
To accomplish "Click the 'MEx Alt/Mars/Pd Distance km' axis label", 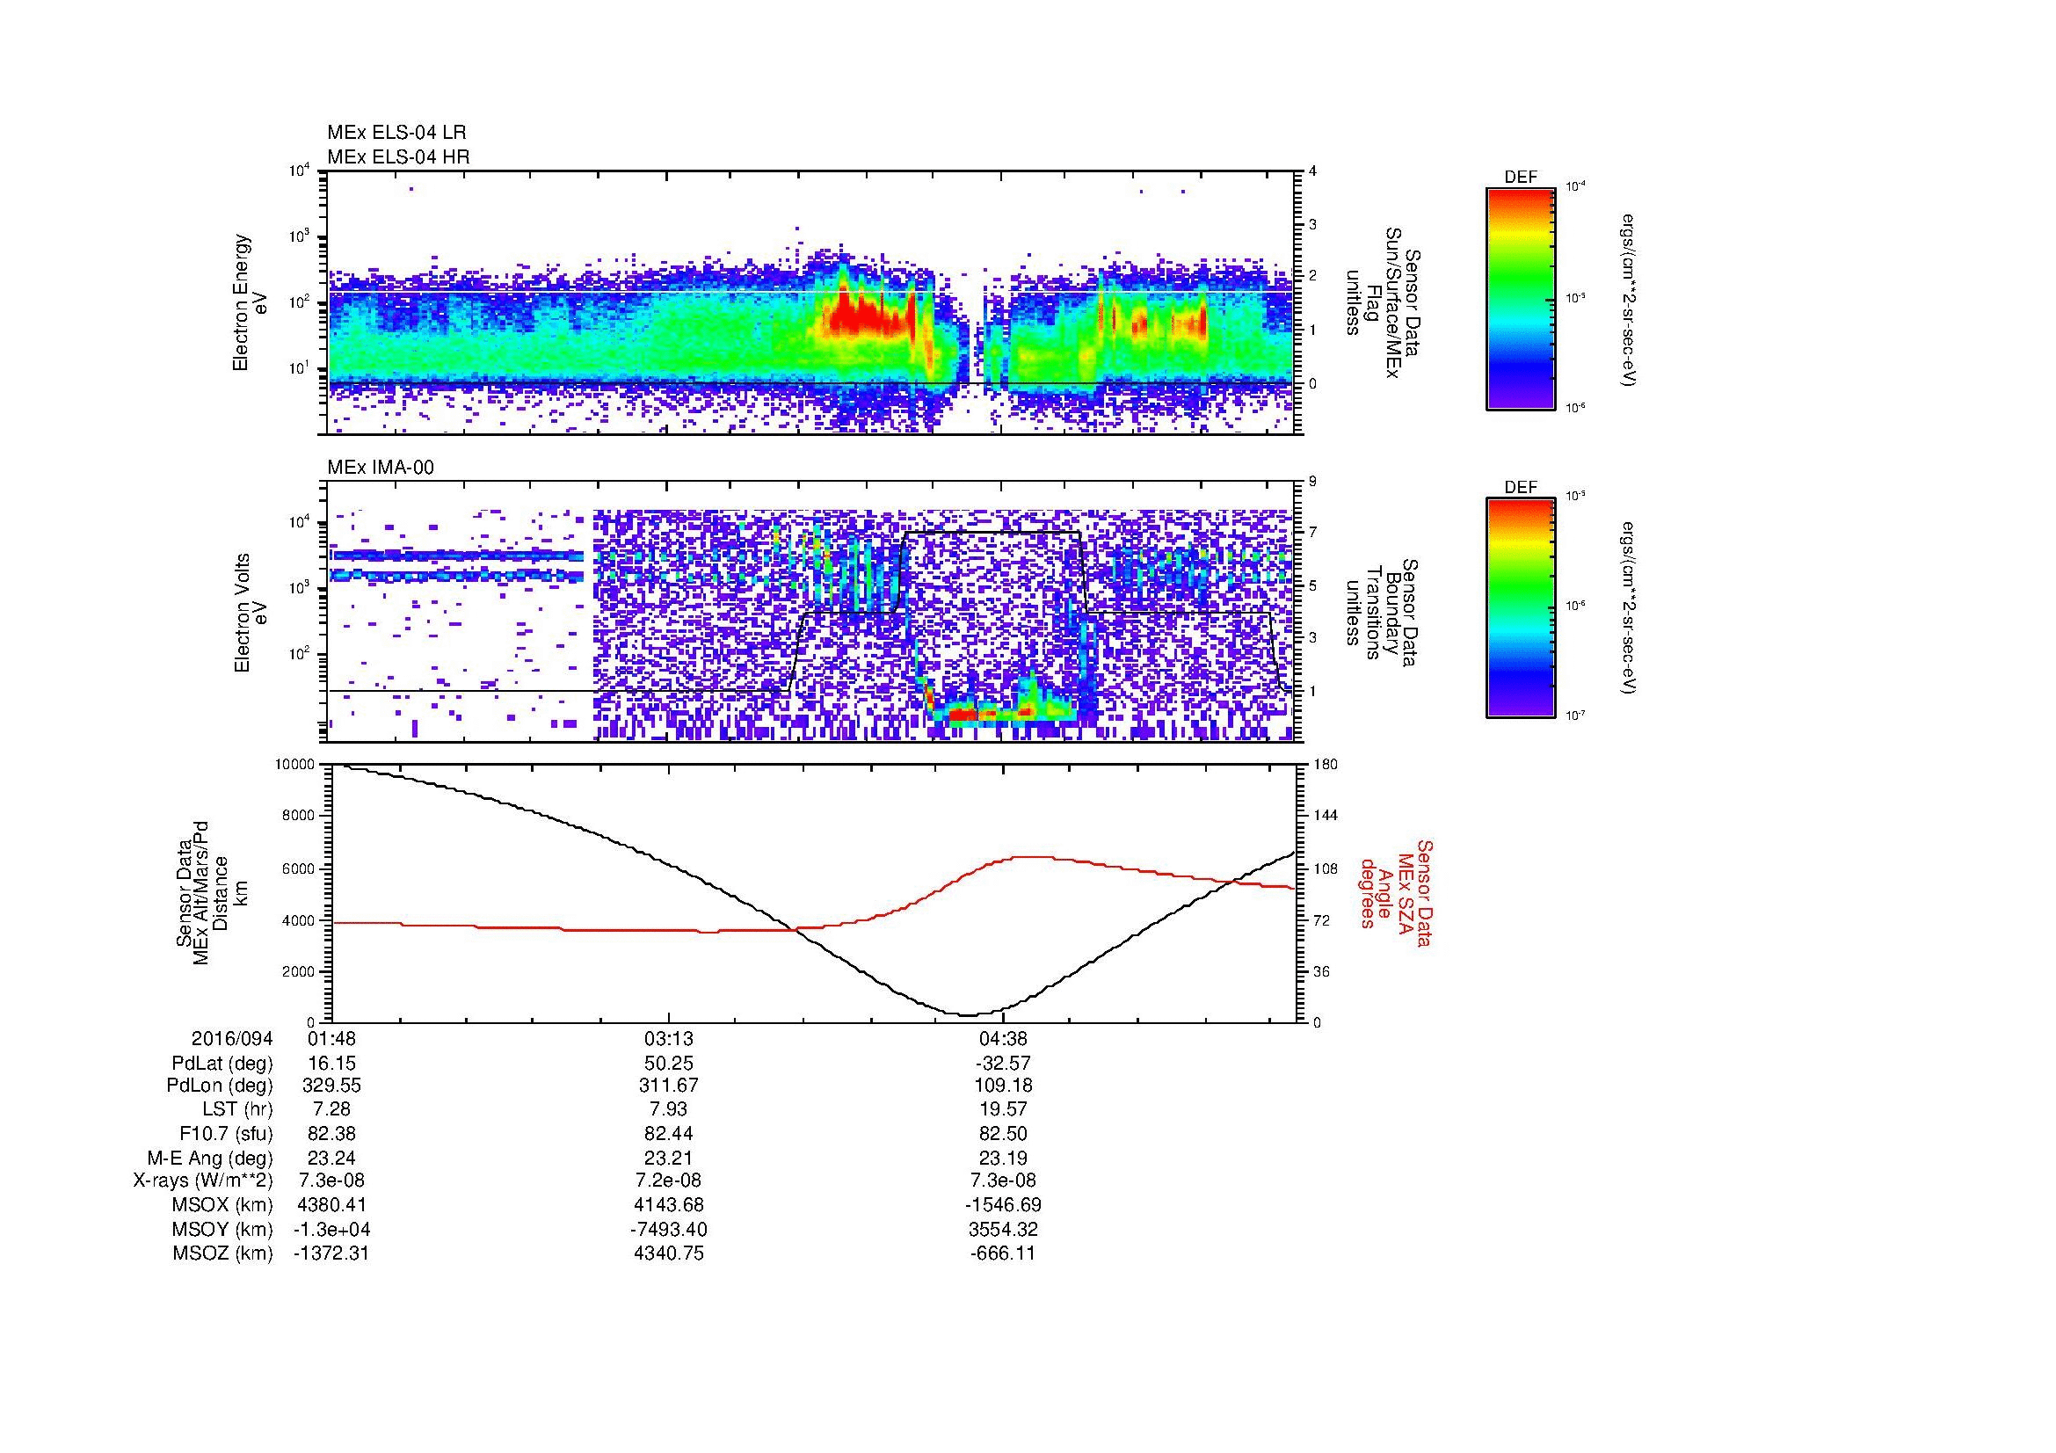I will click(x=213, y=892).
